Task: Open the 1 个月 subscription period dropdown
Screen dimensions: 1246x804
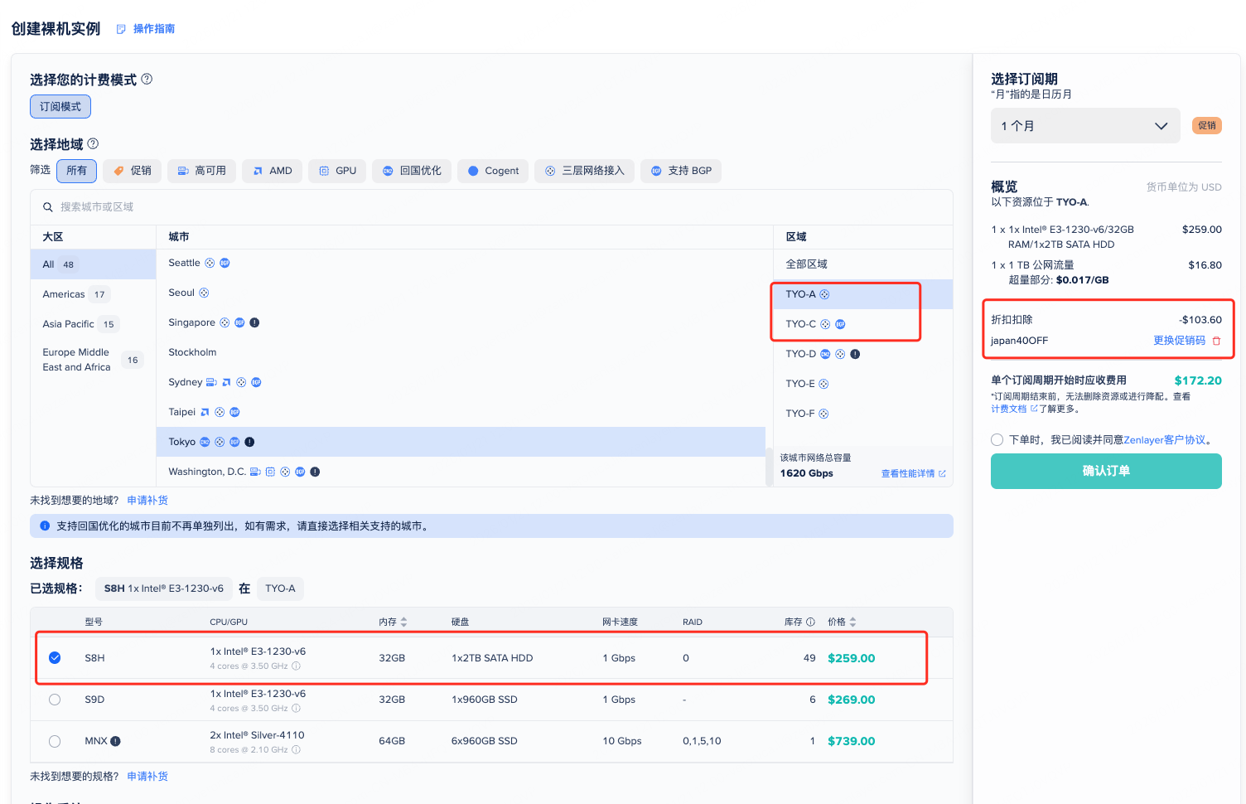Action: point(1084,126)
